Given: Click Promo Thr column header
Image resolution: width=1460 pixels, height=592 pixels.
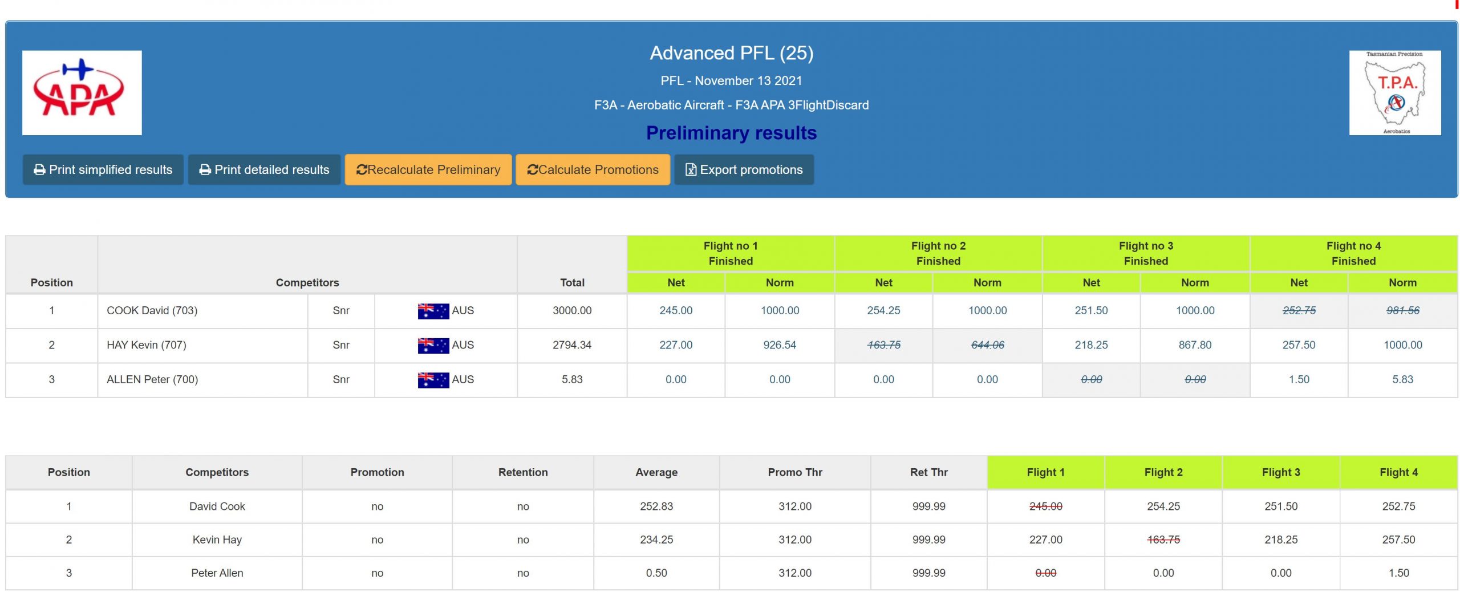Looking at the screenshot, I should pos(795,473).
